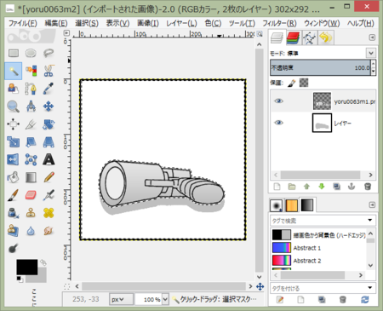Open the フィルター(R) menu
Viewport: 383px width, 311px height.
279,23
